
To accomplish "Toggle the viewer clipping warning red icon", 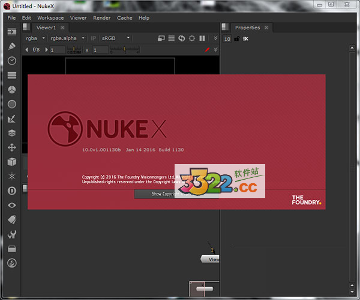I will 206,50.
